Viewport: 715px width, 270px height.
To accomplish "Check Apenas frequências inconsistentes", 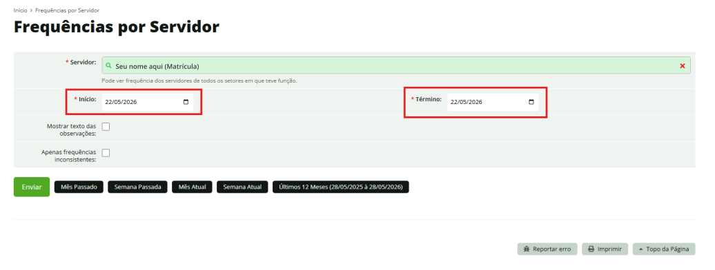I will pos(106,152).
